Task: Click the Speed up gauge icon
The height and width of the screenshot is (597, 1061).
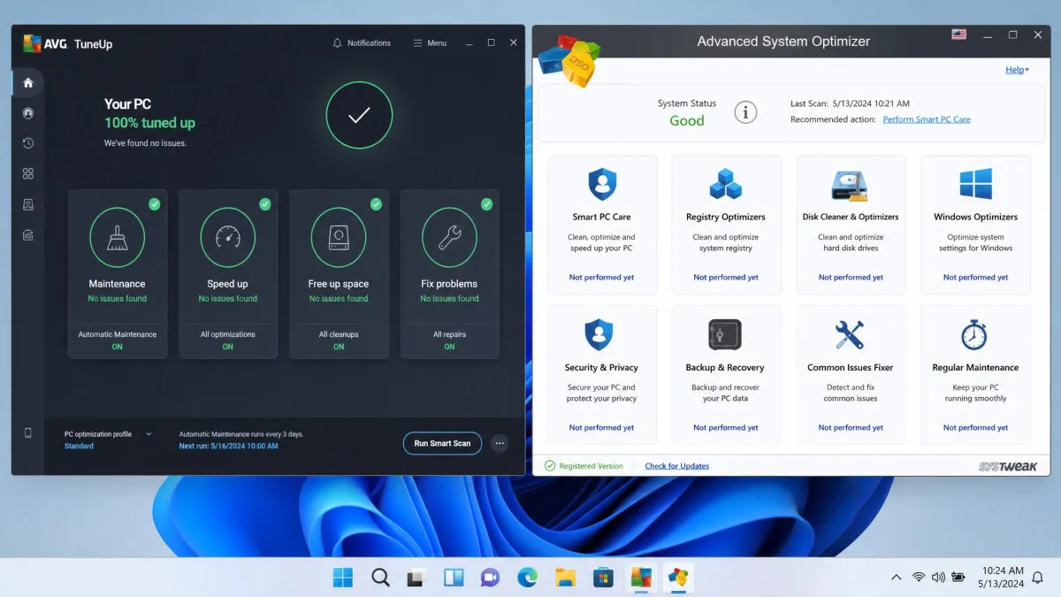Action: 228,238
